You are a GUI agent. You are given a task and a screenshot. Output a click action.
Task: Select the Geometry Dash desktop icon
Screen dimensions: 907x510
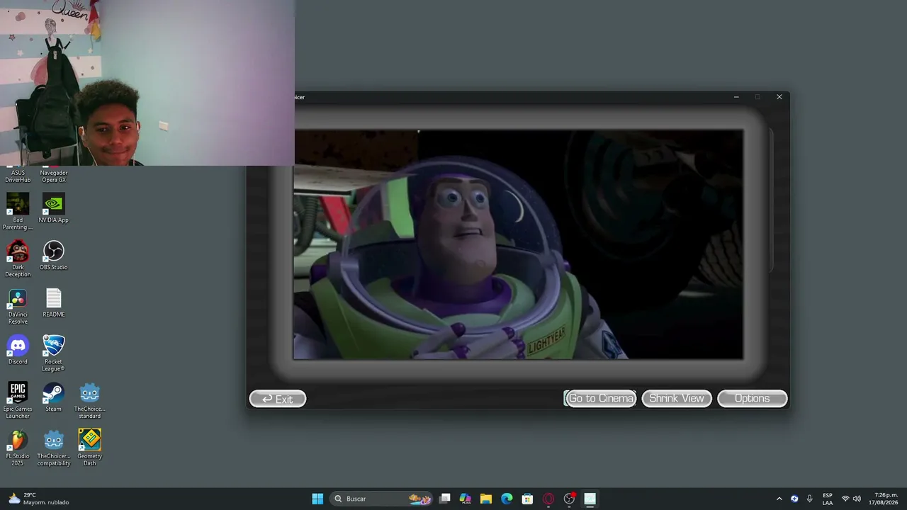point(90,448)
